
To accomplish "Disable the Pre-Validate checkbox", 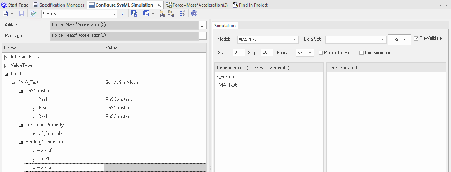I will (416, 38).
